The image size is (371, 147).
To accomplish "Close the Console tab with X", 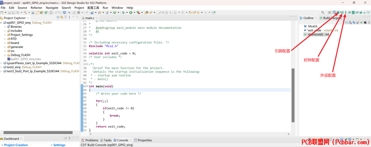I will (130, 140).
